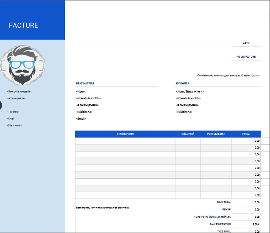The height and width of the screenshot is (233, 270).
Task: Select the <Nom> field under Destinataire
Action: pos(81,92)
